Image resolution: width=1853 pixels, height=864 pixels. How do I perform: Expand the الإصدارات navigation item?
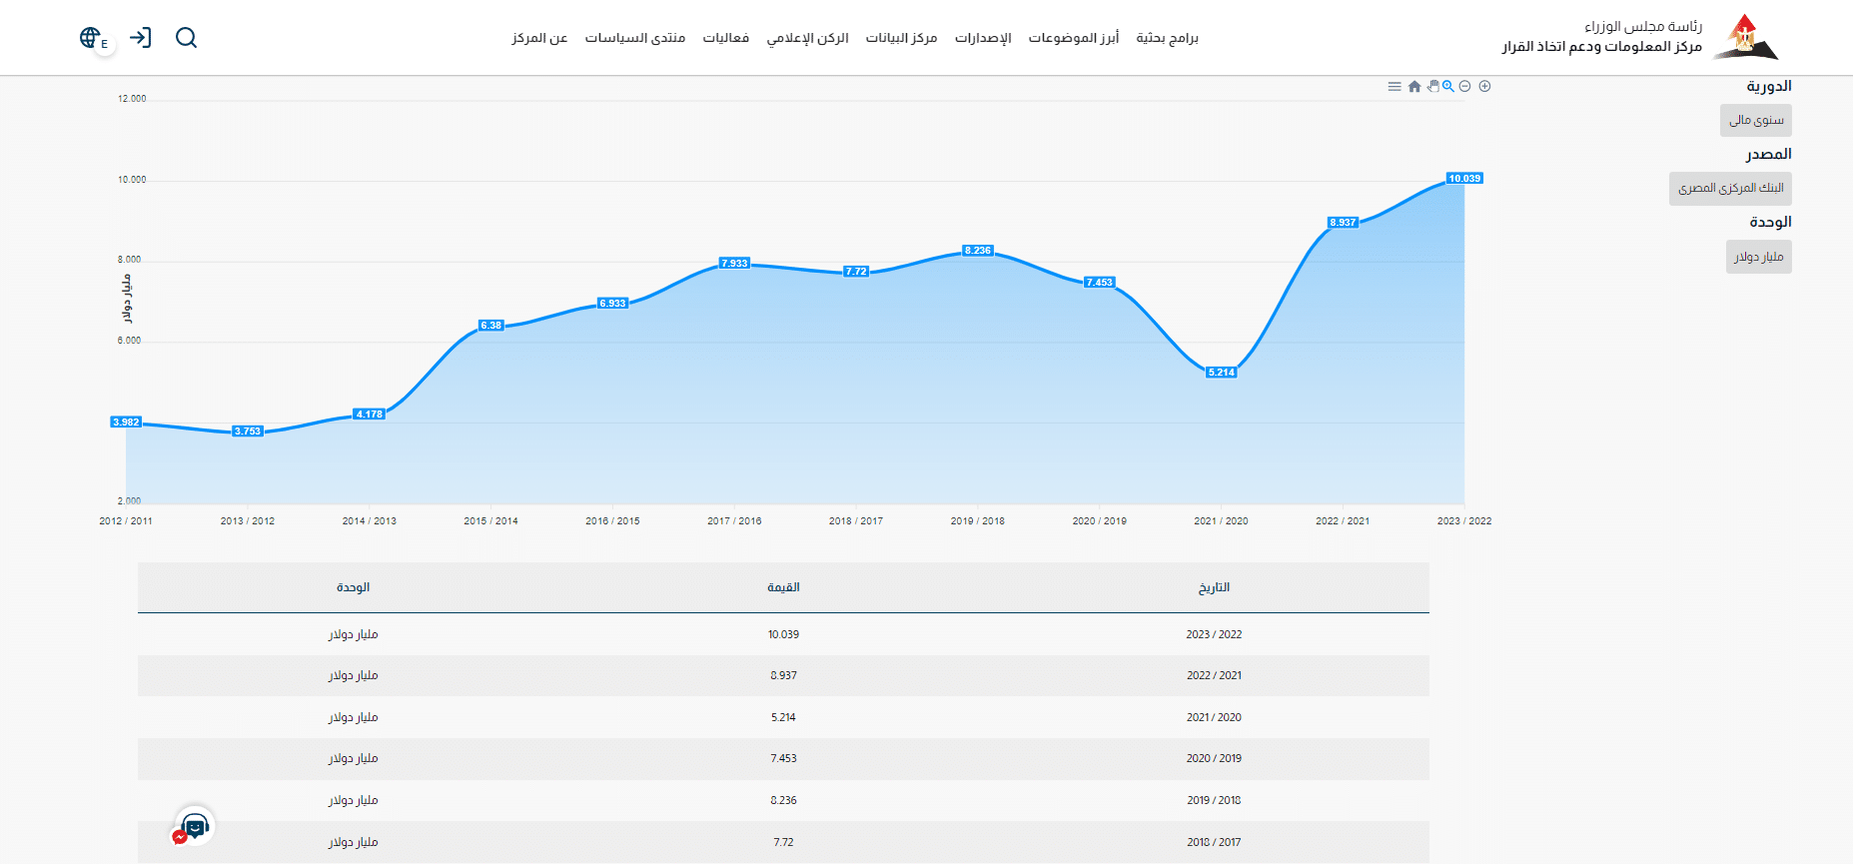pos(983,38)
